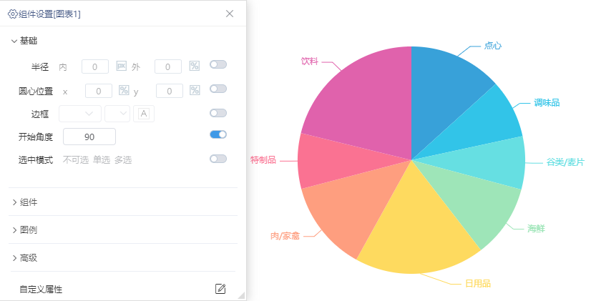Screen dimensions: 596x301
Task: Click the 特制品 chart label
Action: click(263, 160)
